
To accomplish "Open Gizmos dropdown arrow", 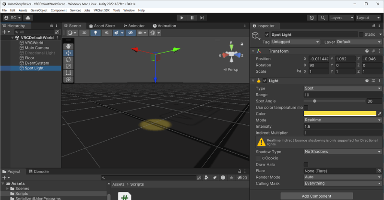I will [159, 33].
